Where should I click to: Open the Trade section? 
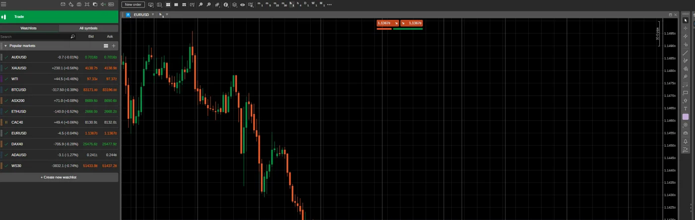click(59, 17)
